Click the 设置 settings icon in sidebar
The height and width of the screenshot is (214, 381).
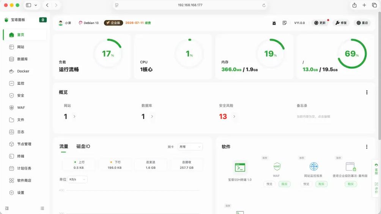11,193
